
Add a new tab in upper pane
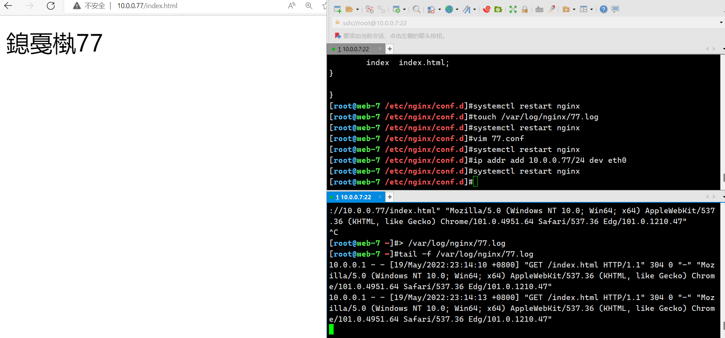coord(390,49)
